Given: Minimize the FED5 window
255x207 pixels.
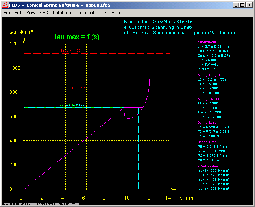Looking at the screenshot, I should tap(236, 5).
